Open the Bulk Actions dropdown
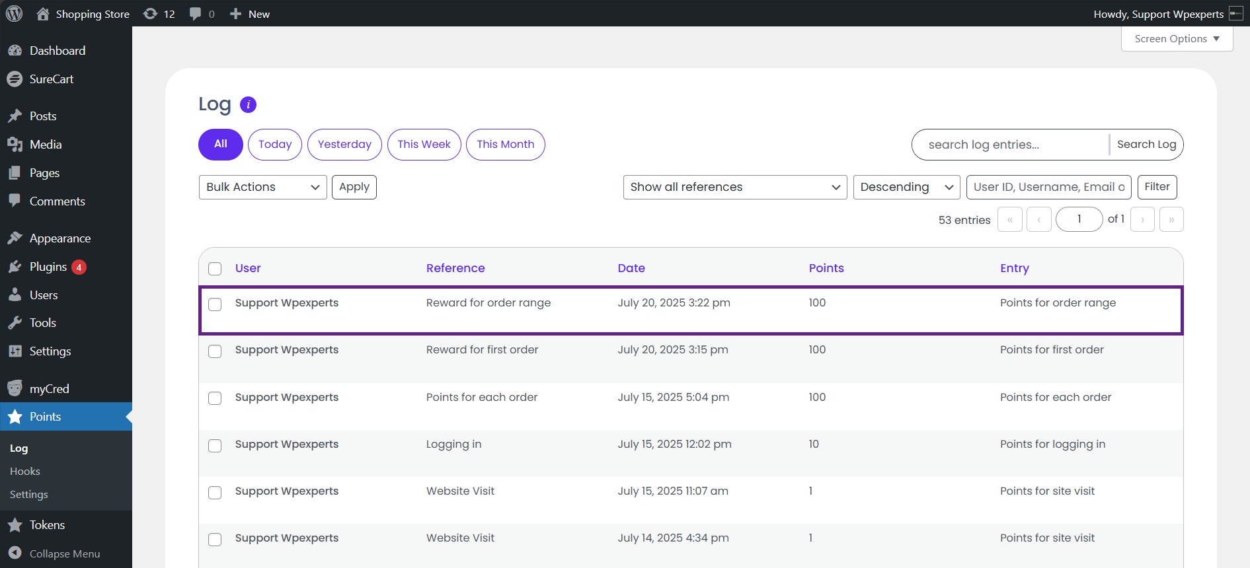The width and height of the screenshot is (1250, 568). [x=262, y=187]
